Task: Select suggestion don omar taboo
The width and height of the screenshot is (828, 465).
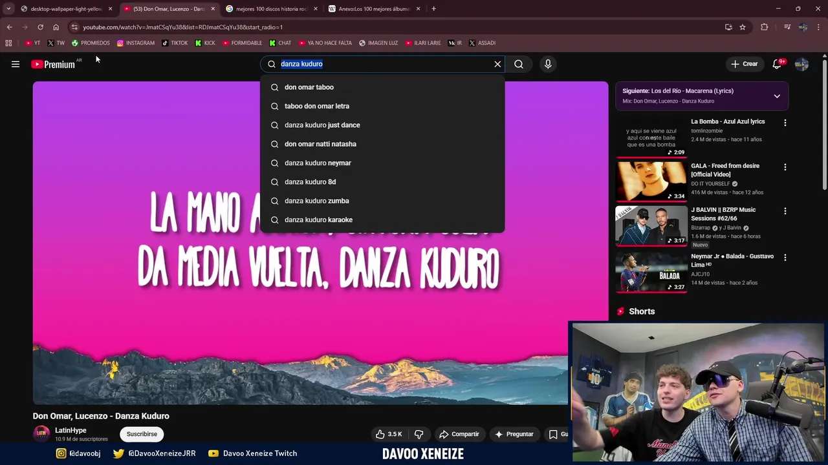Action: pos(382,87)
